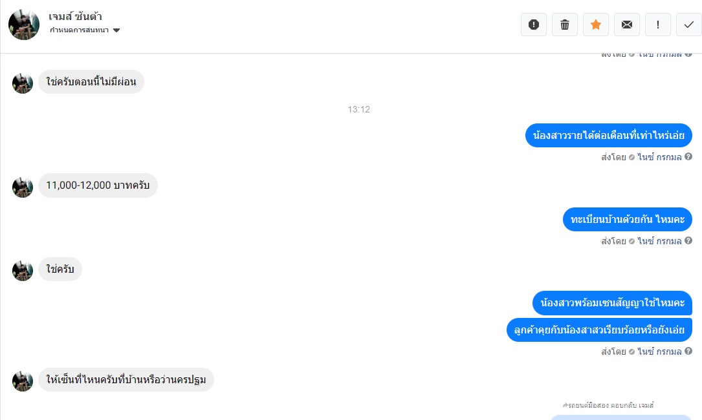Select the blue message น้องสาวรายได้ต่อเดือนที่เท่าไหร่เอ่ย
The height and width of the screenshot is (420, 702).
coord(608,135)
